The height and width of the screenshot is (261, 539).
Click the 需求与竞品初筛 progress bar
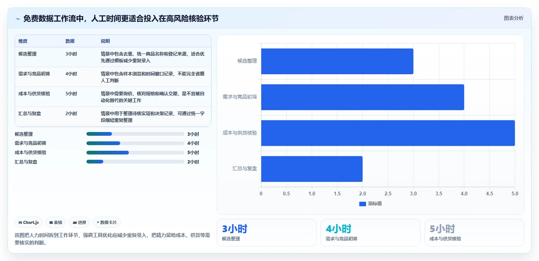point(135,143)
